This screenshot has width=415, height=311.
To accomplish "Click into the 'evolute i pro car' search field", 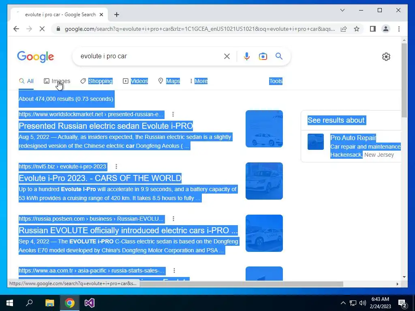I will coord(151,56).
